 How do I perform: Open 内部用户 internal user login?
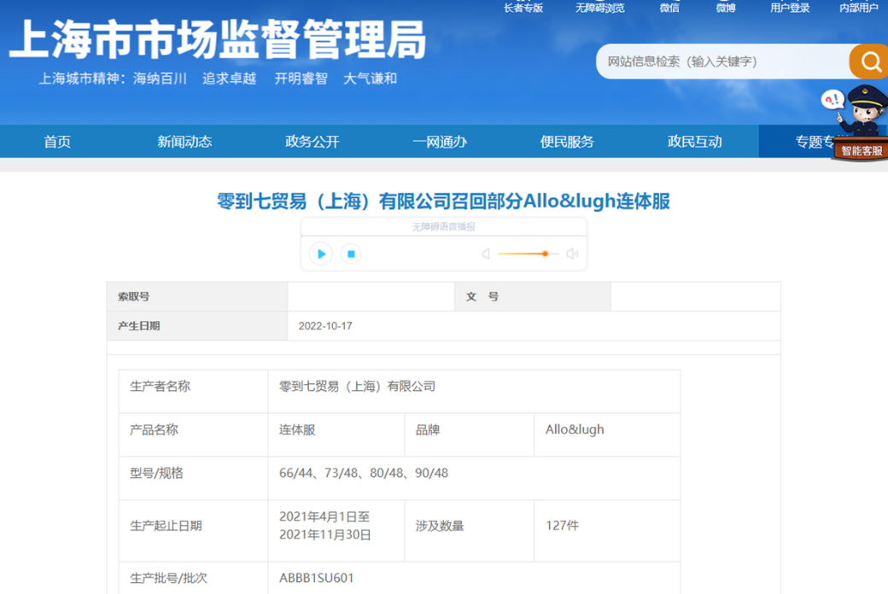(x=858, y=8)
